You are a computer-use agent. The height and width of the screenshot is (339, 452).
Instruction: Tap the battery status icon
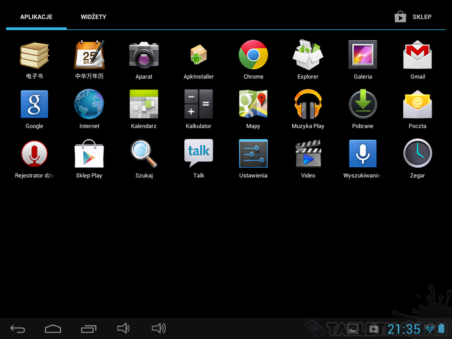pos(441,328)
